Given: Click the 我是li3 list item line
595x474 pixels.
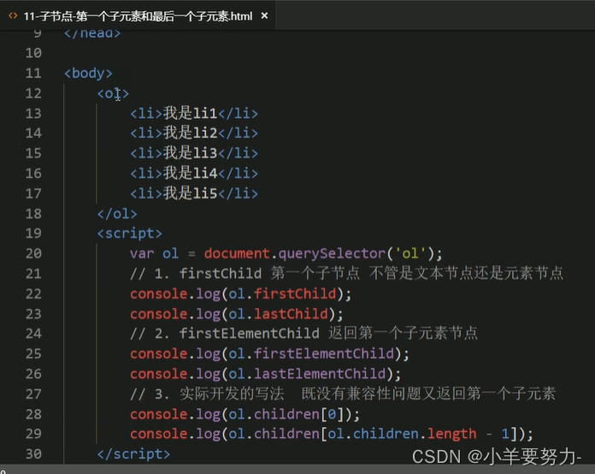Looking at the screenshot, I should (x=194, y=153).
